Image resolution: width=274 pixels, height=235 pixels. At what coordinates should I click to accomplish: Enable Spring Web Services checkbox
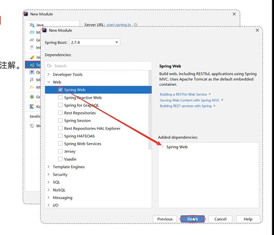60,144
